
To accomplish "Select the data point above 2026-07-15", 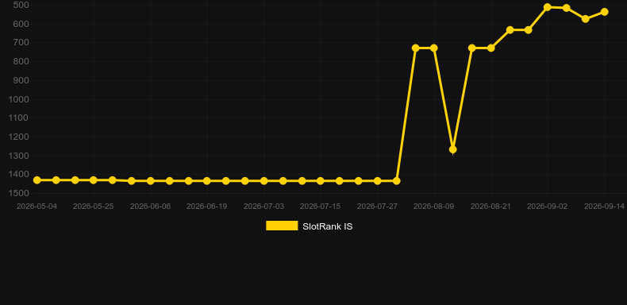I will [x=321, y=181].
